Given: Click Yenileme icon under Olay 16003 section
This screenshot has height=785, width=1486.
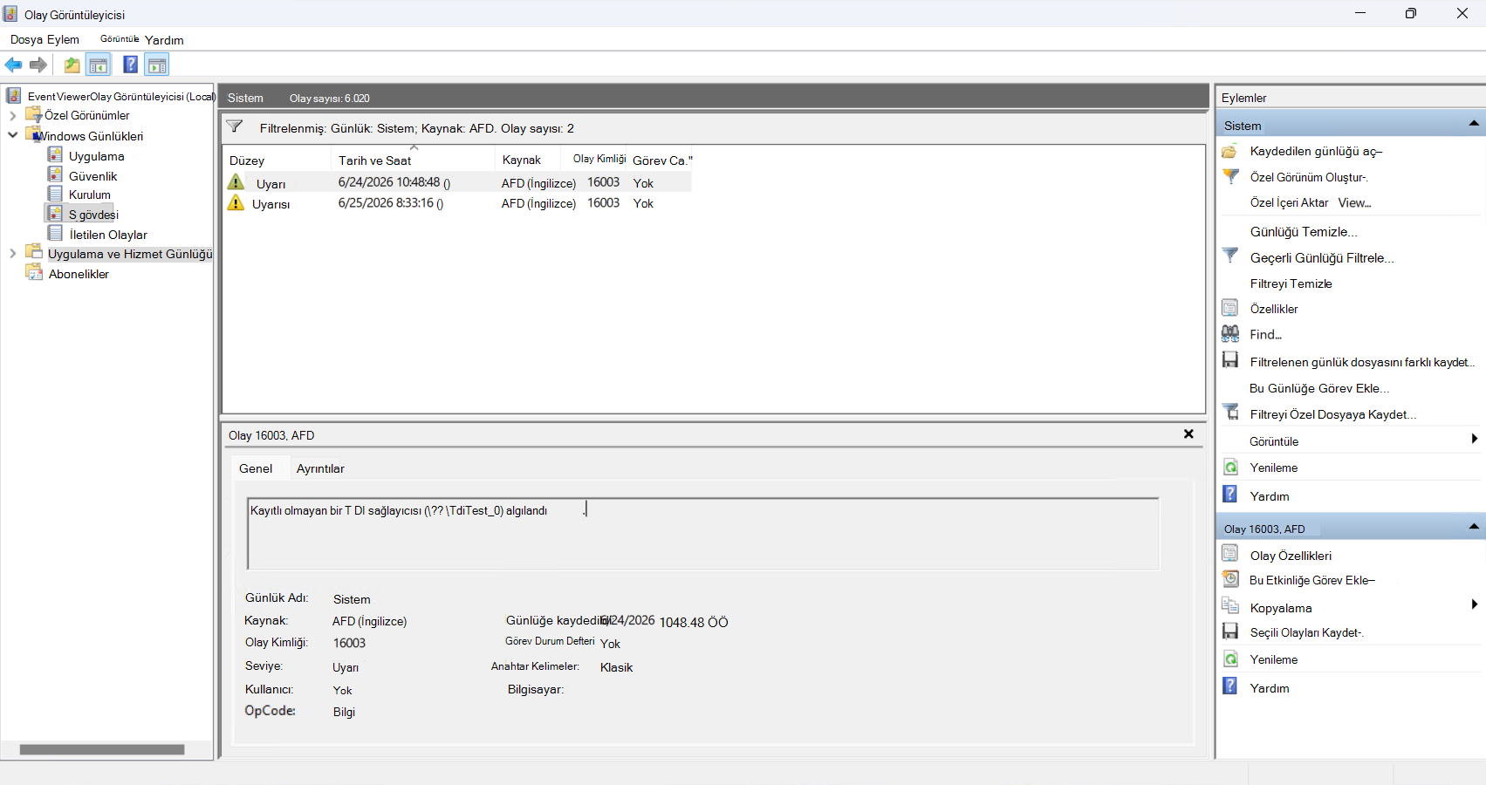Looking at the screenshot, I should [1230, 659].
